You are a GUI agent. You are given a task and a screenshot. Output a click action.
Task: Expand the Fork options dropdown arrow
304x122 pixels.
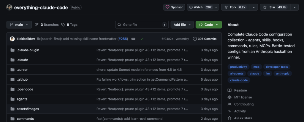click(254, 7)
